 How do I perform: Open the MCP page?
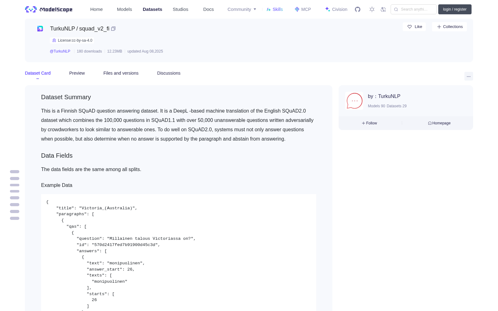coord(303,9)
